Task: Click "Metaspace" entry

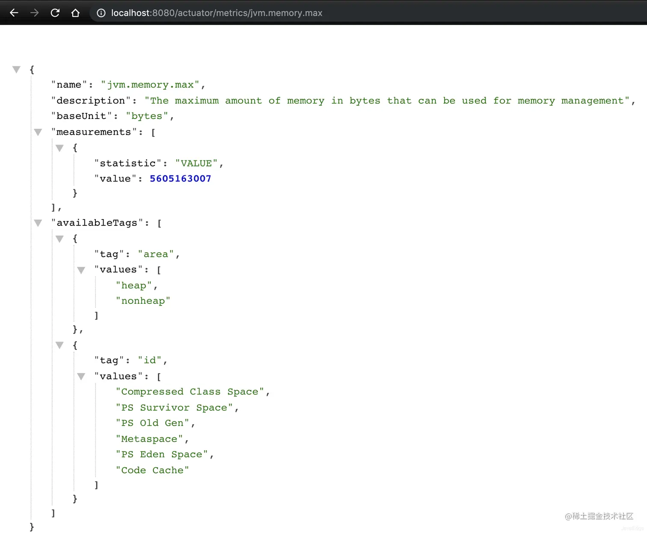Action: point(149,439)
